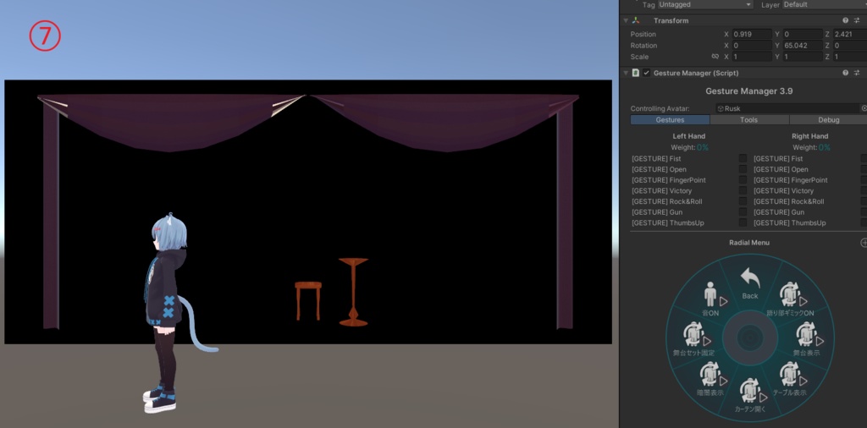Image resolution: width=867 pixels, height=428 pixels.
Task: Collapse the Gesture Manager script foldout
Action: coord(626,73)
